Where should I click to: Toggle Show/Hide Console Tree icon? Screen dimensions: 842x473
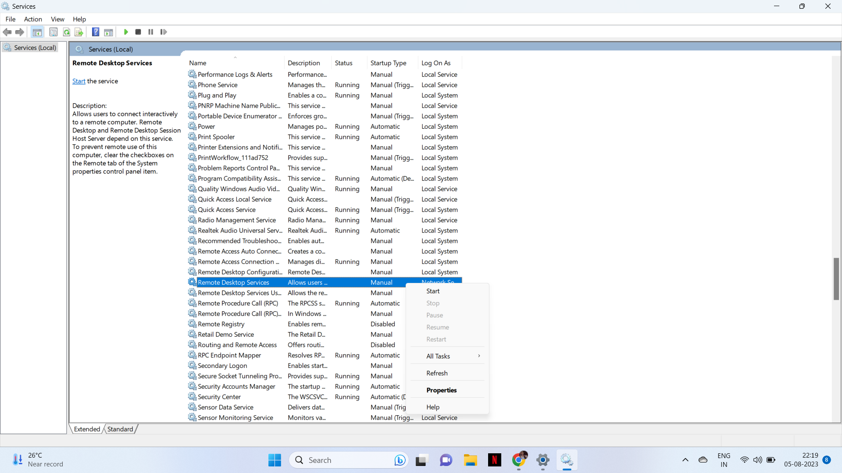tap(37, 32)
